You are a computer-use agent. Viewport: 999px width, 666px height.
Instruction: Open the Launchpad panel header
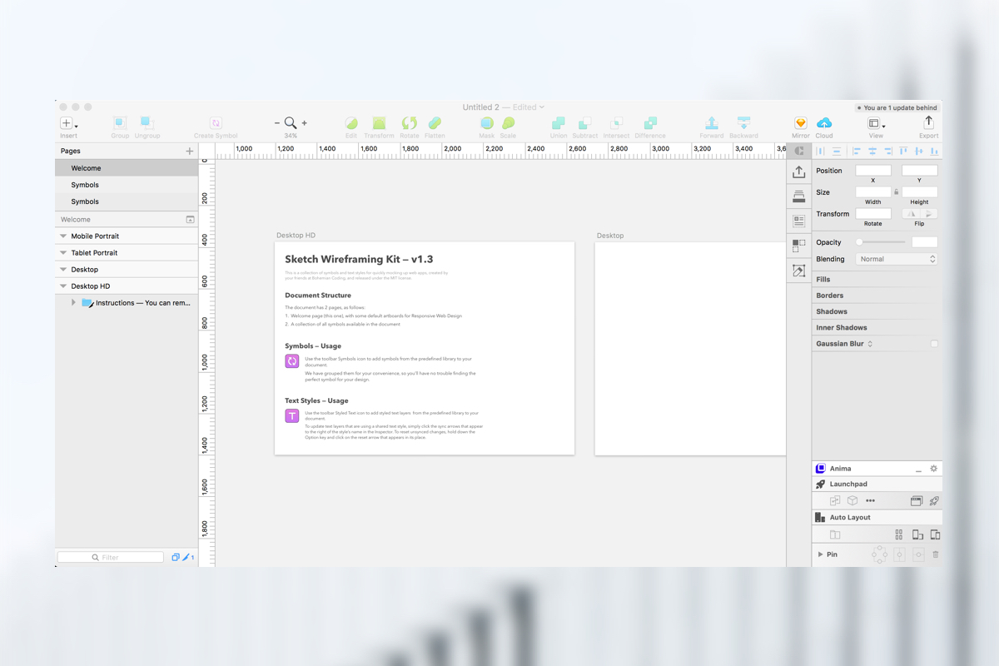coord(877,485)
